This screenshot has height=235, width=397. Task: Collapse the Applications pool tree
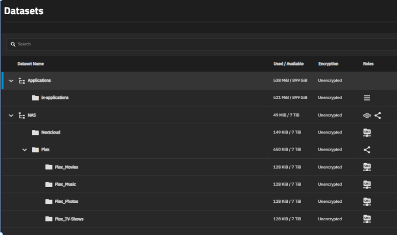coord(11,81)
